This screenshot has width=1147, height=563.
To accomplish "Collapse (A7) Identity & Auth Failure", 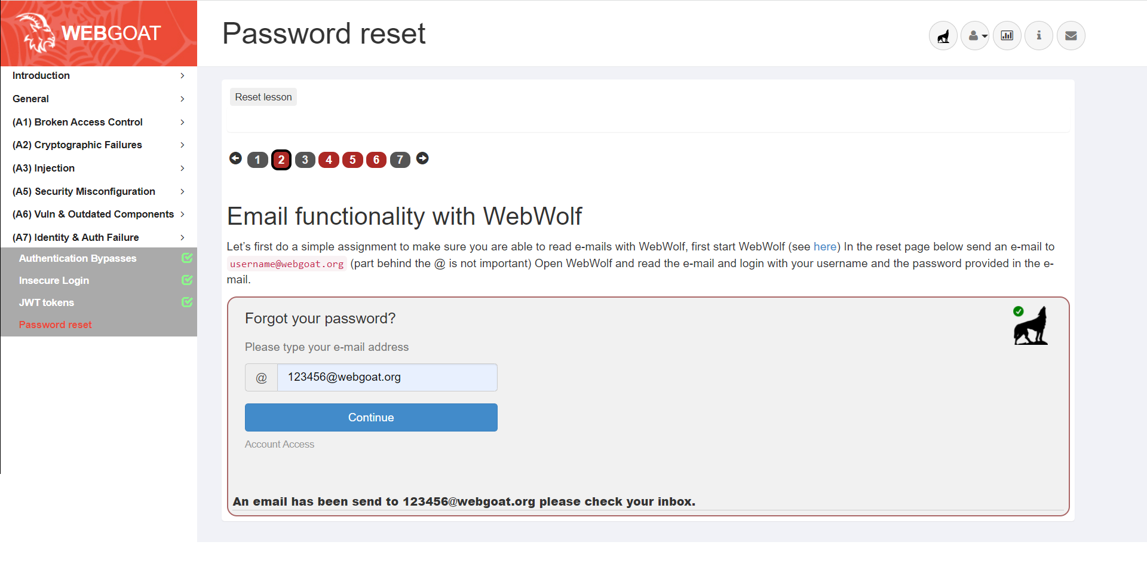I will coord(99,237).
